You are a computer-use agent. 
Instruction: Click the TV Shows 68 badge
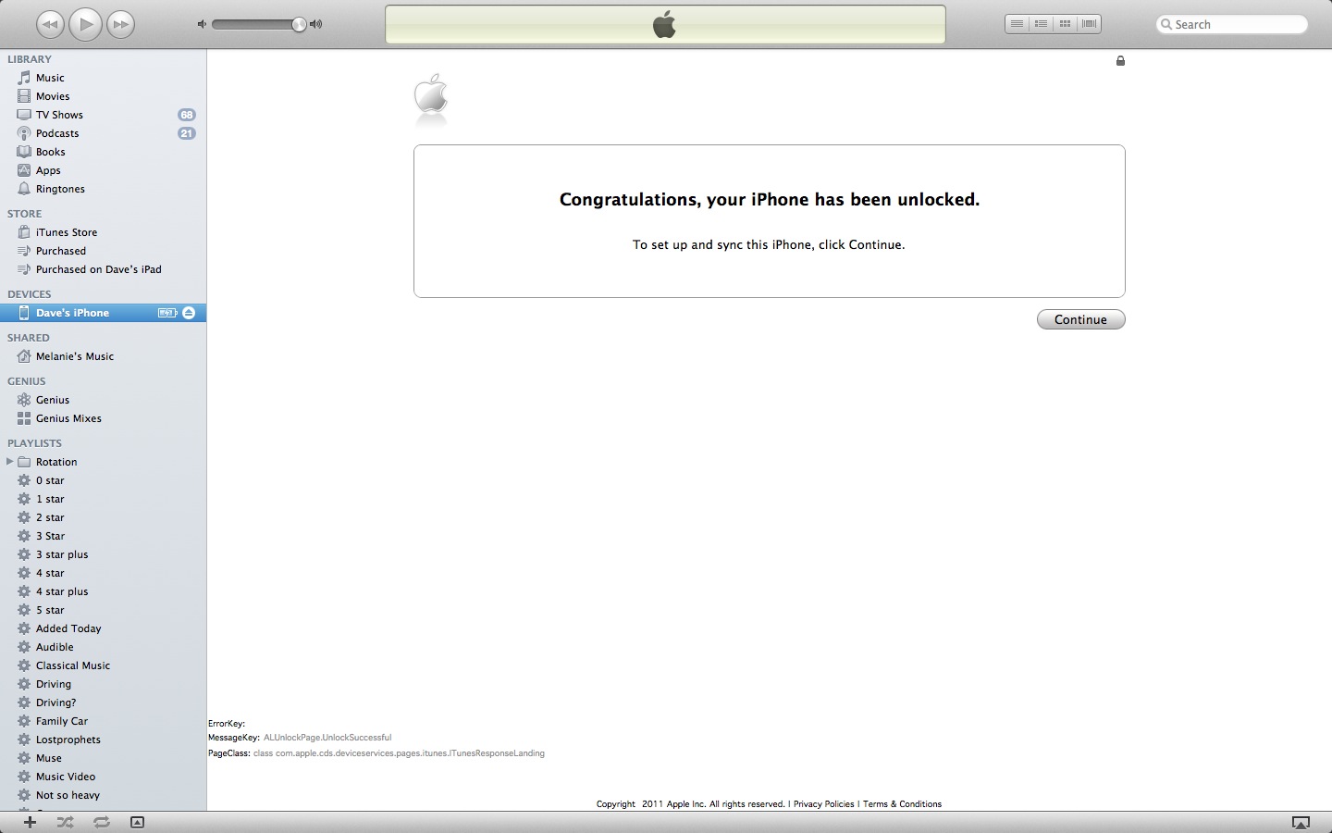tap(187, 115)
